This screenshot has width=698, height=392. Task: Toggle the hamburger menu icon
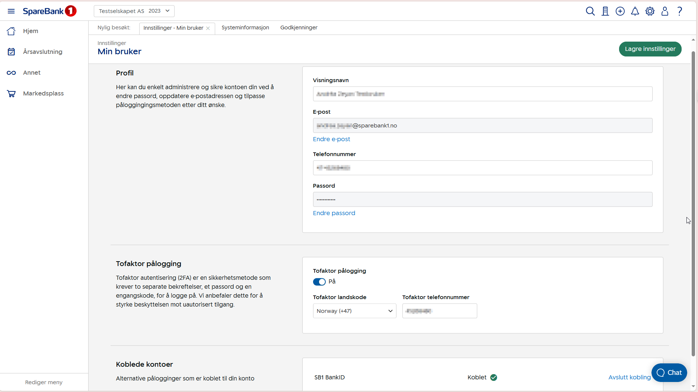coord(11,11)
